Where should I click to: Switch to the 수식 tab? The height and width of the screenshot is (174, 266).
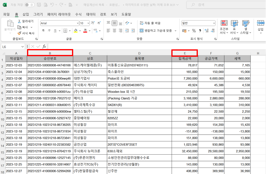[x=78, y=14]
